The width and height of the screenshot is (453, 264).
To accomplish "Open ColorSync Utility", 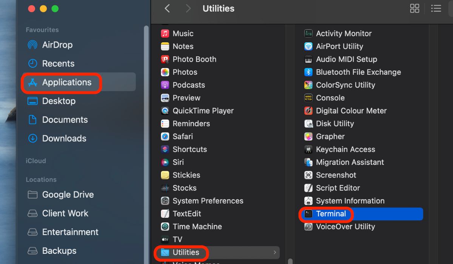I will 345,85.
